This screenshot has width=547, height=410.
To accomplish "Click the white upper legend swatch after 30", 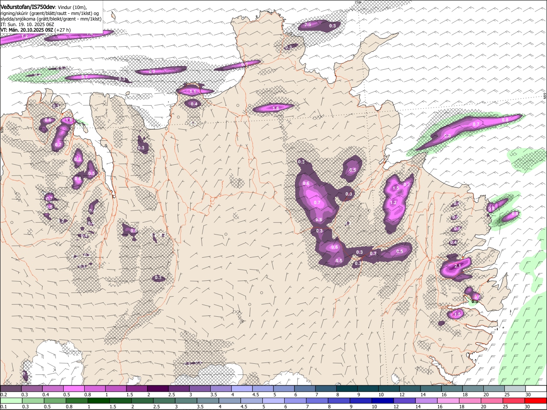I will click(x=536, y=389).
